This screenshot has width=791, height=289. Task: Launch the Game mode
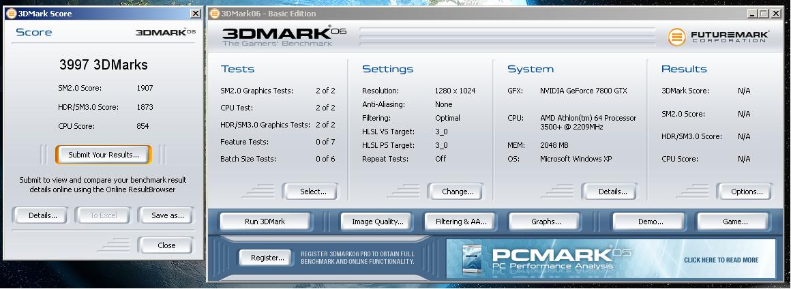click(735, 222)
